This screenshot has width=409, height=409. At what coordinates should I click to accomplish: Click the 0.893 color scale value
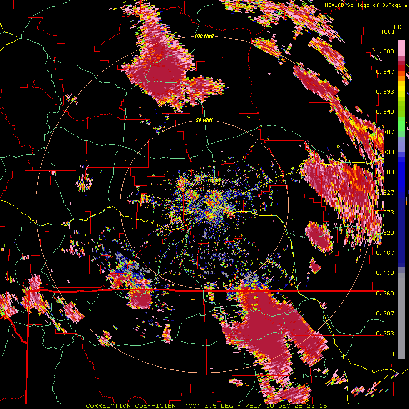pos(385,91)
